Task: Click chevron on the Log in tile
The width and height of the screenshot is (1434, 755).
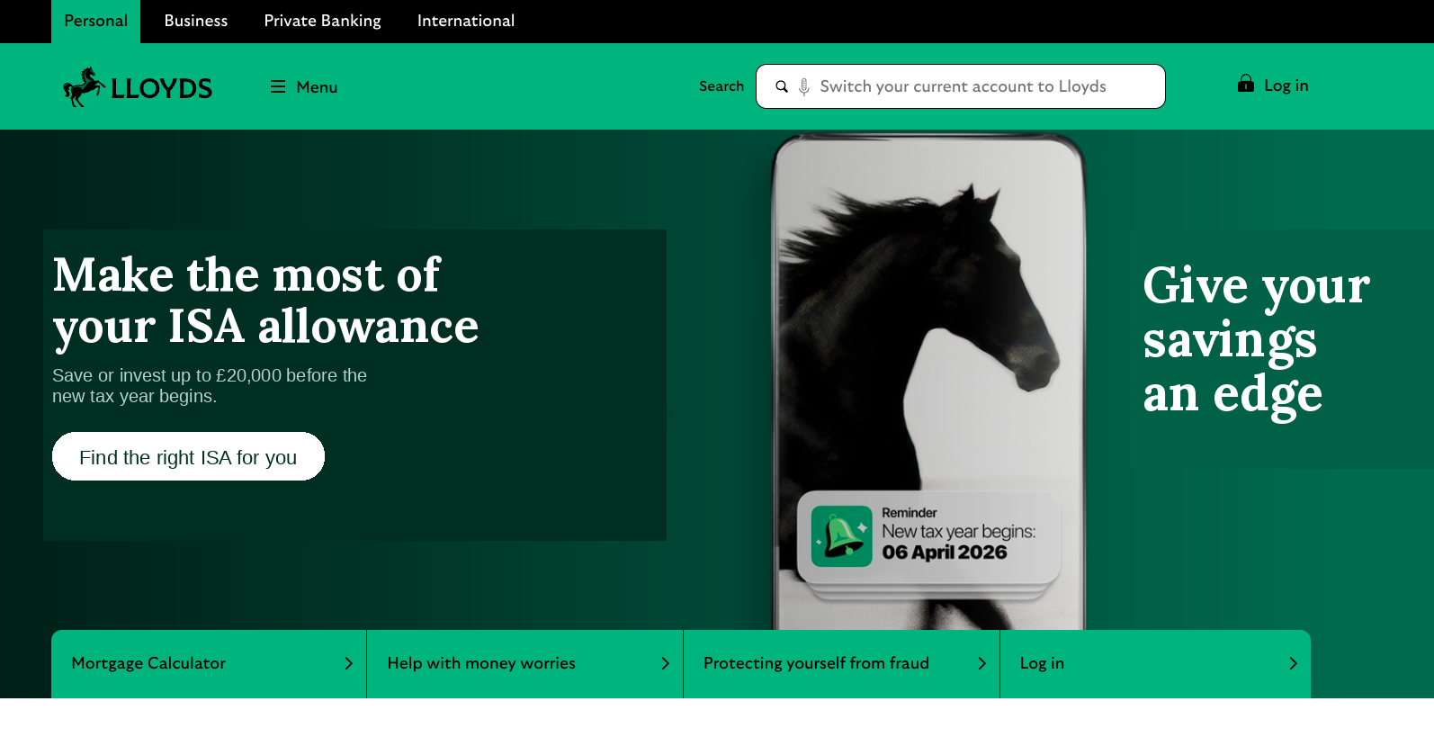Action: 1294,663
